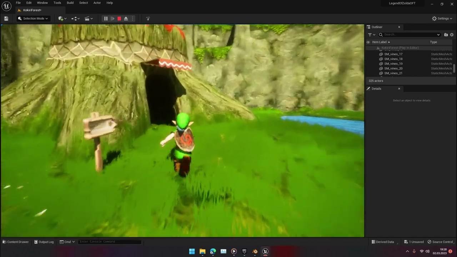Toggle the visibility eye column header
Image resolution: width=457 pixels, height=257 pixels.
coord(368,42)
